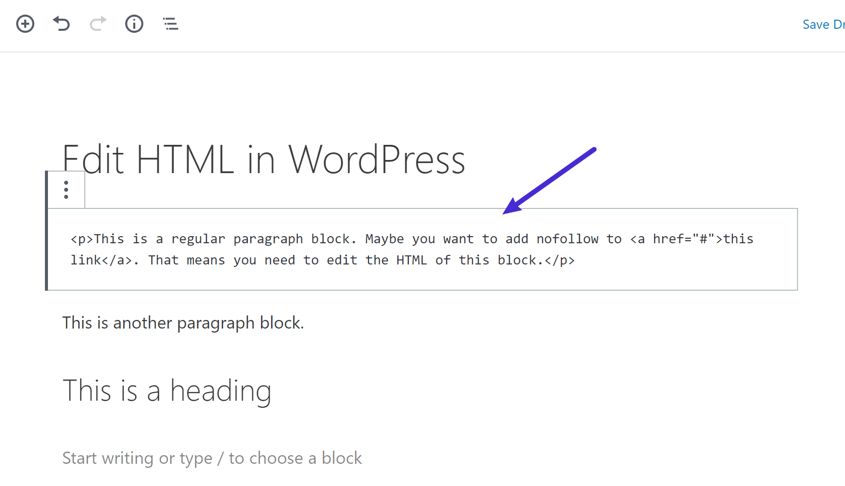The height and width of the screenshot is (486, 845).
Task: Click the info icon in the top toolbar
Action: click(134, 24)
